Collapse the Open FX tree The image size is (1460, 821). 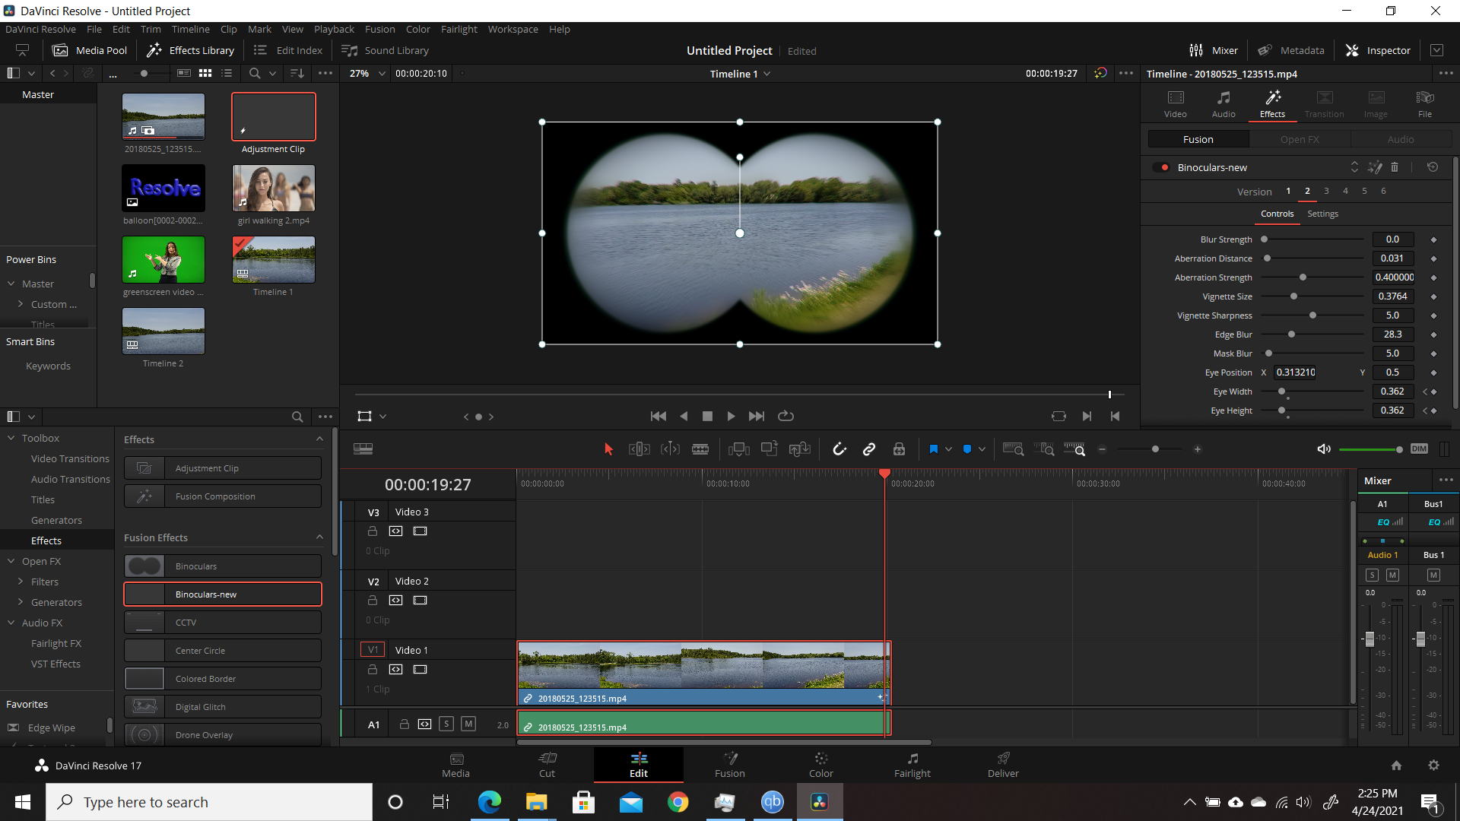click(x=11, y=561)
